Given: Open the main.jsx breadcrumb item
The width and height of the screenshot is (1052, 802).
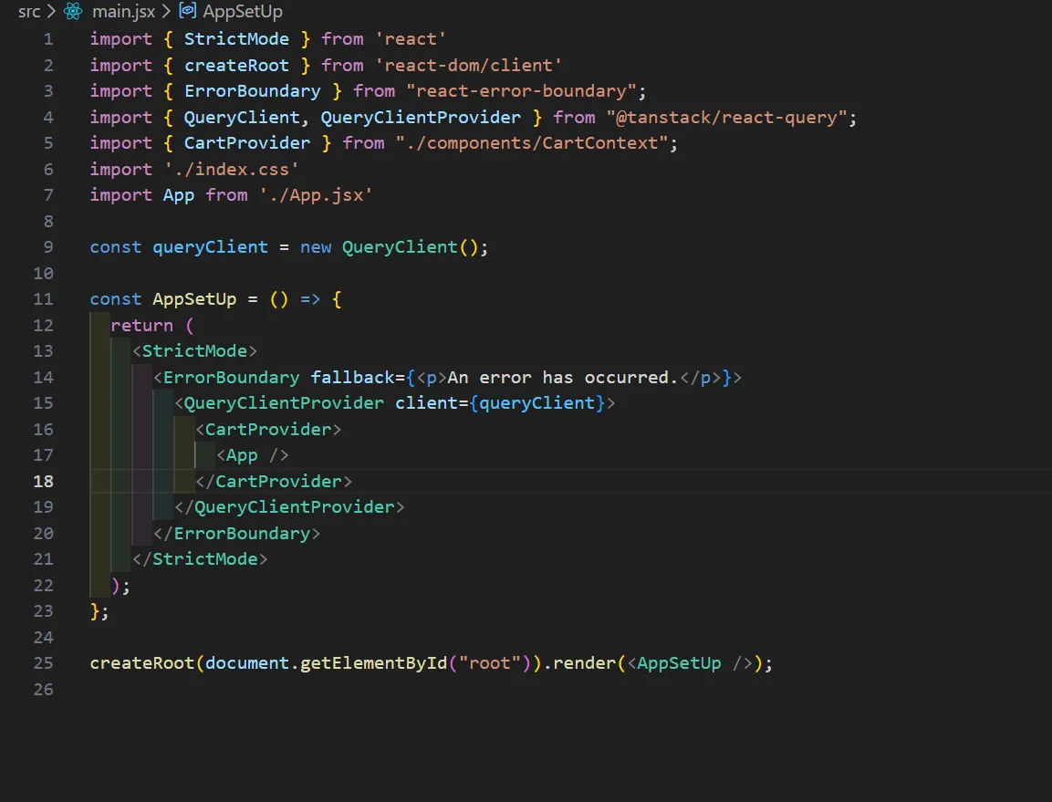Looking at the screenshot, I should tap(123, 12).
